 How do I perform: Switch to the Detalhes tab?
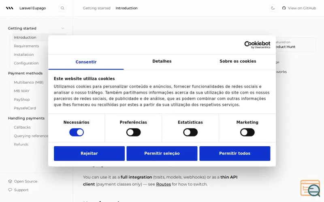(162, 61)
